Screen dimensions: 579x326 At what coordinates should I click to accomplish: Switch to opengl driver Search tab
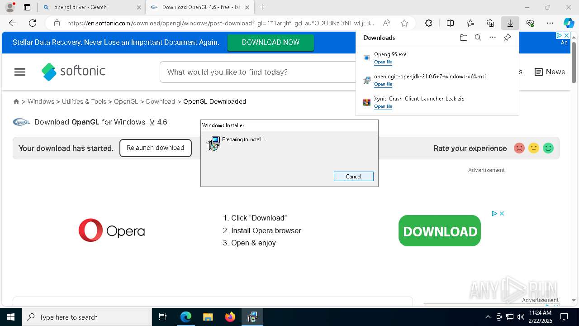click(91, 7)
